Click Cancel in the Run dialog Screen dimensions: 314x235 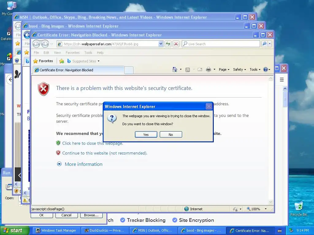tap(66, 215)
